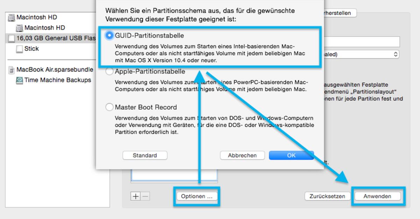Click MacBook Air.sparsebundle image icon
The image size is (420, 219).
click(12, 70)
